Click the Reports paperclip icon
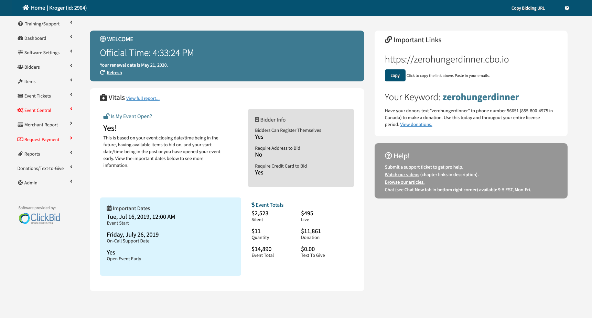This screenshot has height=318, width=592. point(20,154)
